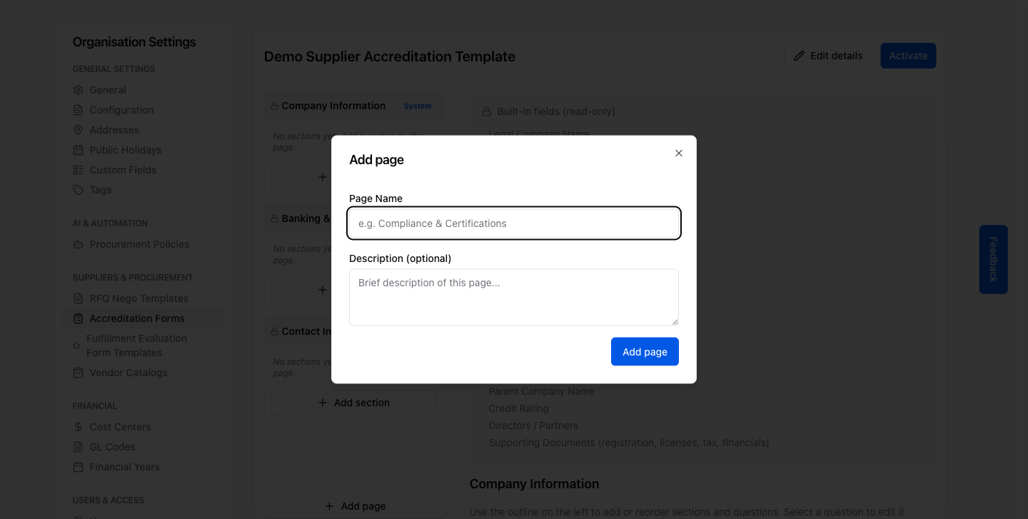Click the Vendor Catalogs icon
Image resolution: width=1028 pixels, height=519 pixels.
pos(78,373)
